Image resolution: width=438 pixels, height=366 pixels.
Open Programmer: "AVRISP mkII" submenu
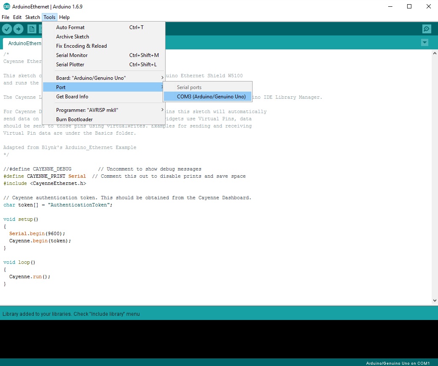click(x=103, y=110)
